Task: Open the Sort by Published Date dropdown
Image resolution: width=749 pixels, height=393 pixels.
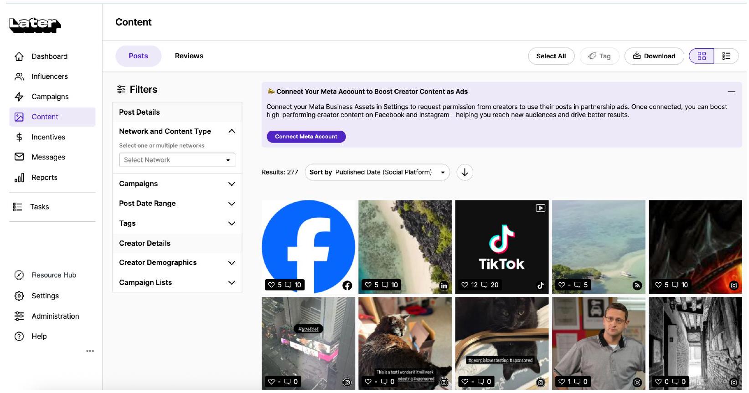Action: pyautogui.click(x=377, y=173)
